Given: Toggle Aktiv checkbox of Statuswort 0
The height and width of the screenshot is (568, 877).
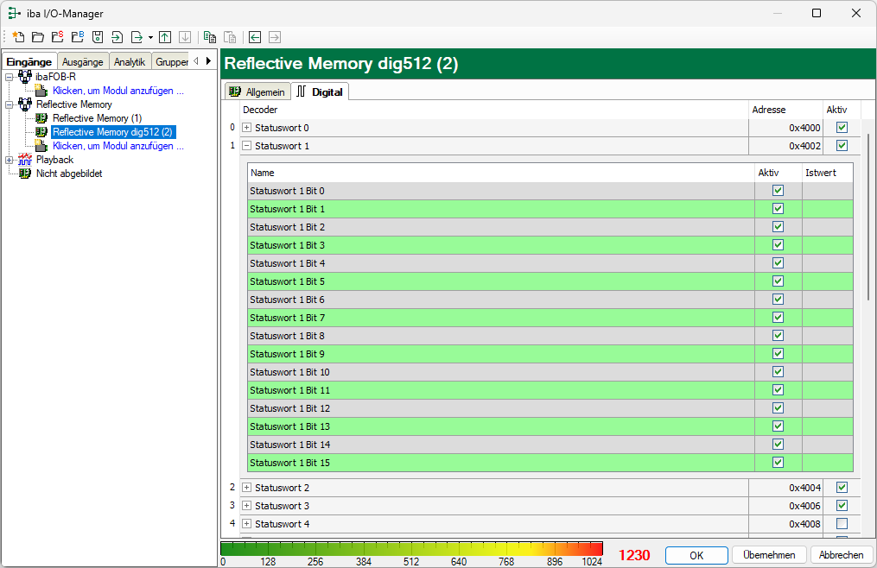Looking at the screenshot, I should click(842, 128).
